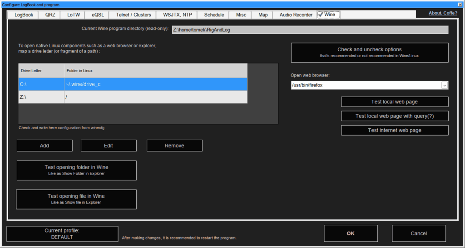Click Test opening folder in Wine
Screen dimensions: 465x248
click(x=76, y=170)
